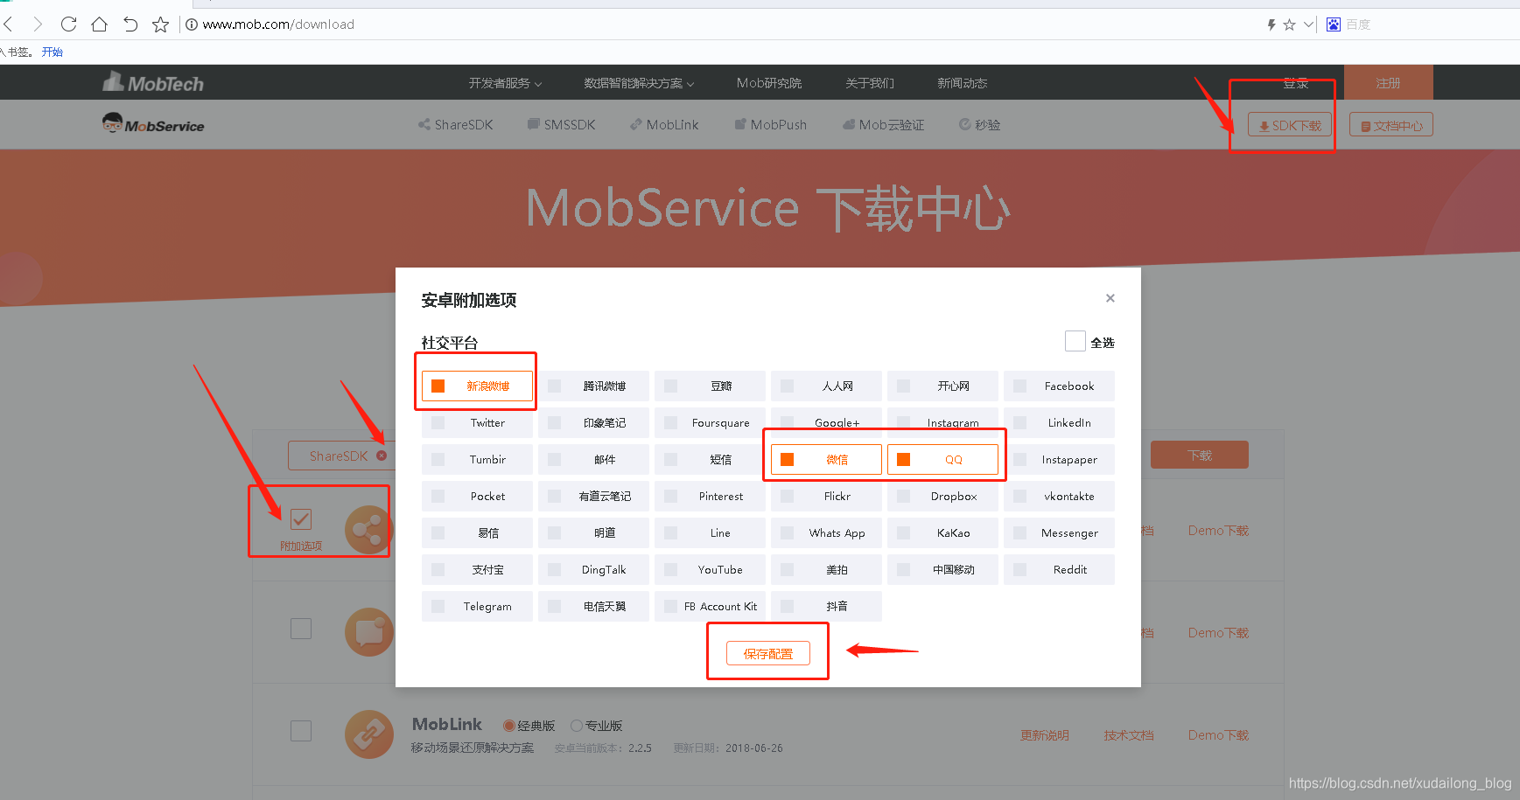This screenshot has width=1520, height=800.
Task: Check the 抖音 platform option
Action: click(826, 606)
